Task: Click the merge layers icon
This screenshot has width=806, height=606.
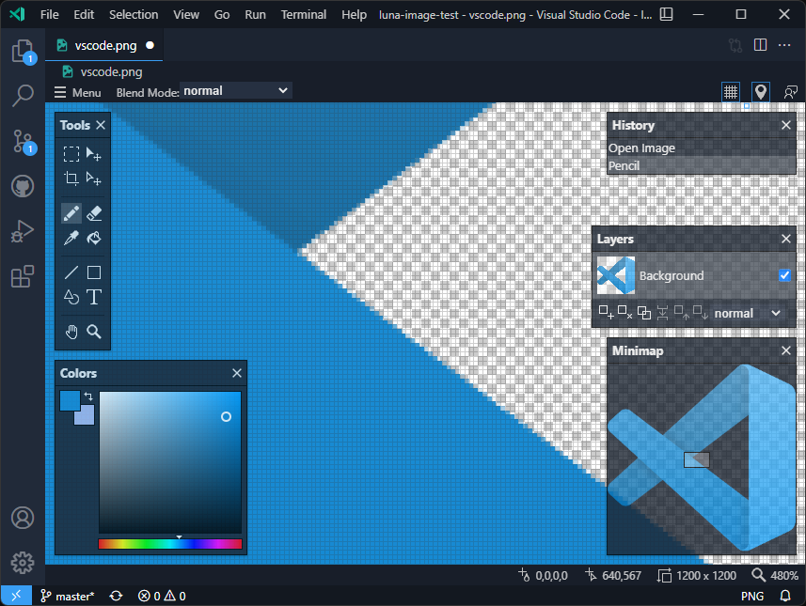Action: 663,312
